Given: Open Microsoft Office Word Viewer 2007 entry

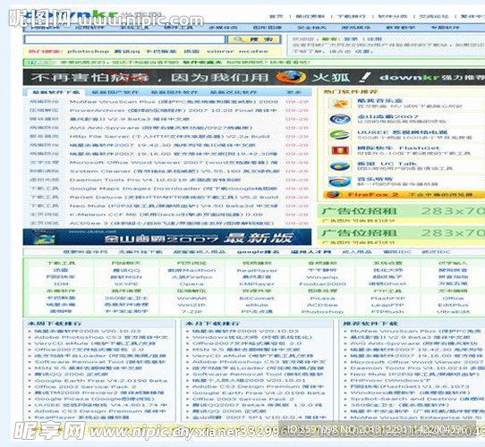Looking at the screenshot, I should coord(174,163).
